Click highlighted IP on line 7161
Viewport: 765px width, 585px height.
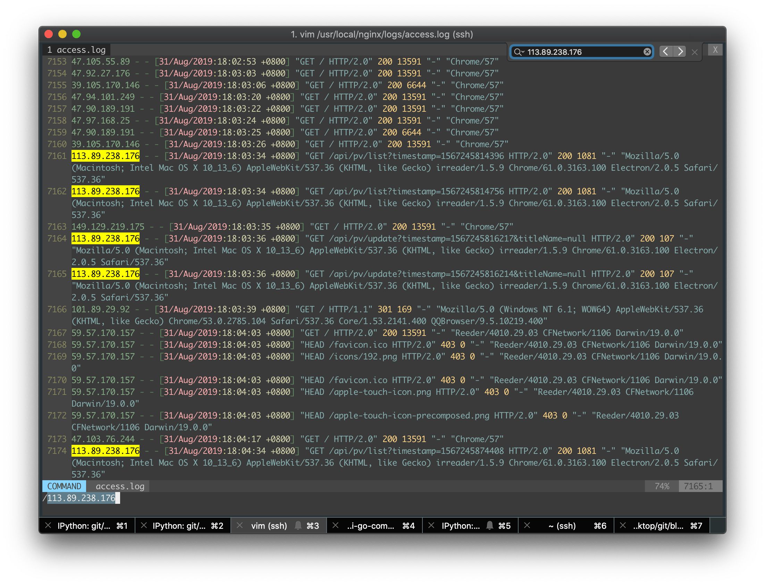tap(106, 156)
